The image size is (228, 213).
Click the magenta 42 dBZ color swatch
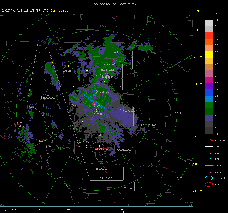coord(209,80)
